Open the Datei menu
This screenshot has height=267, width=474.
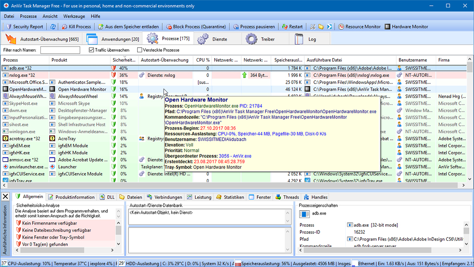point(9,16)
